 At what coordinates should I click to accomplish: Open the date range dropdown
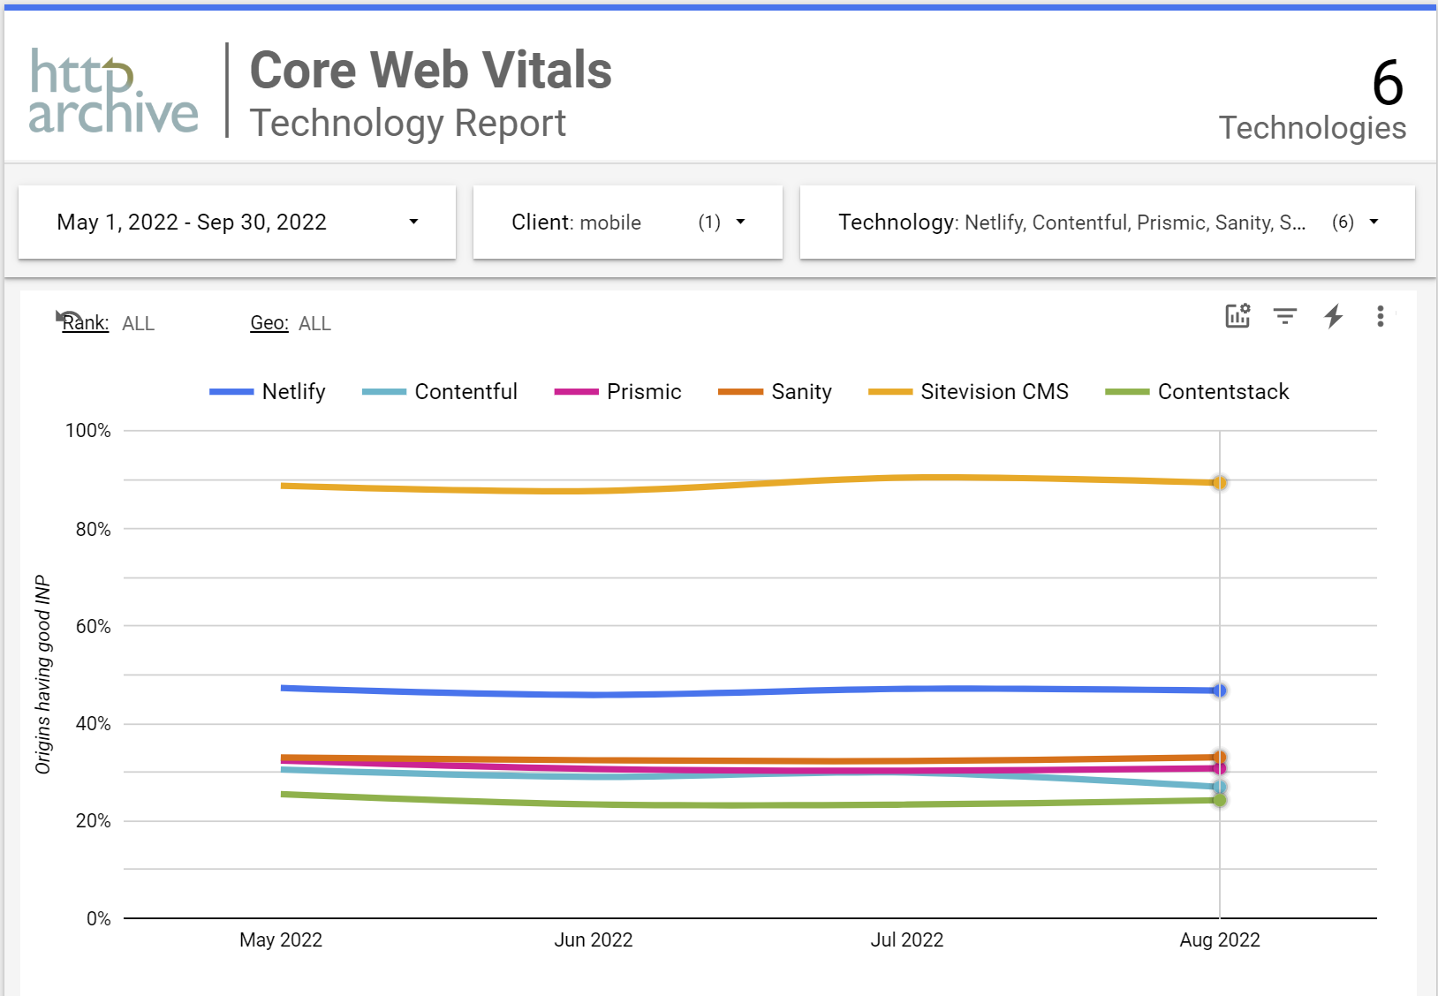click(237, 223)
